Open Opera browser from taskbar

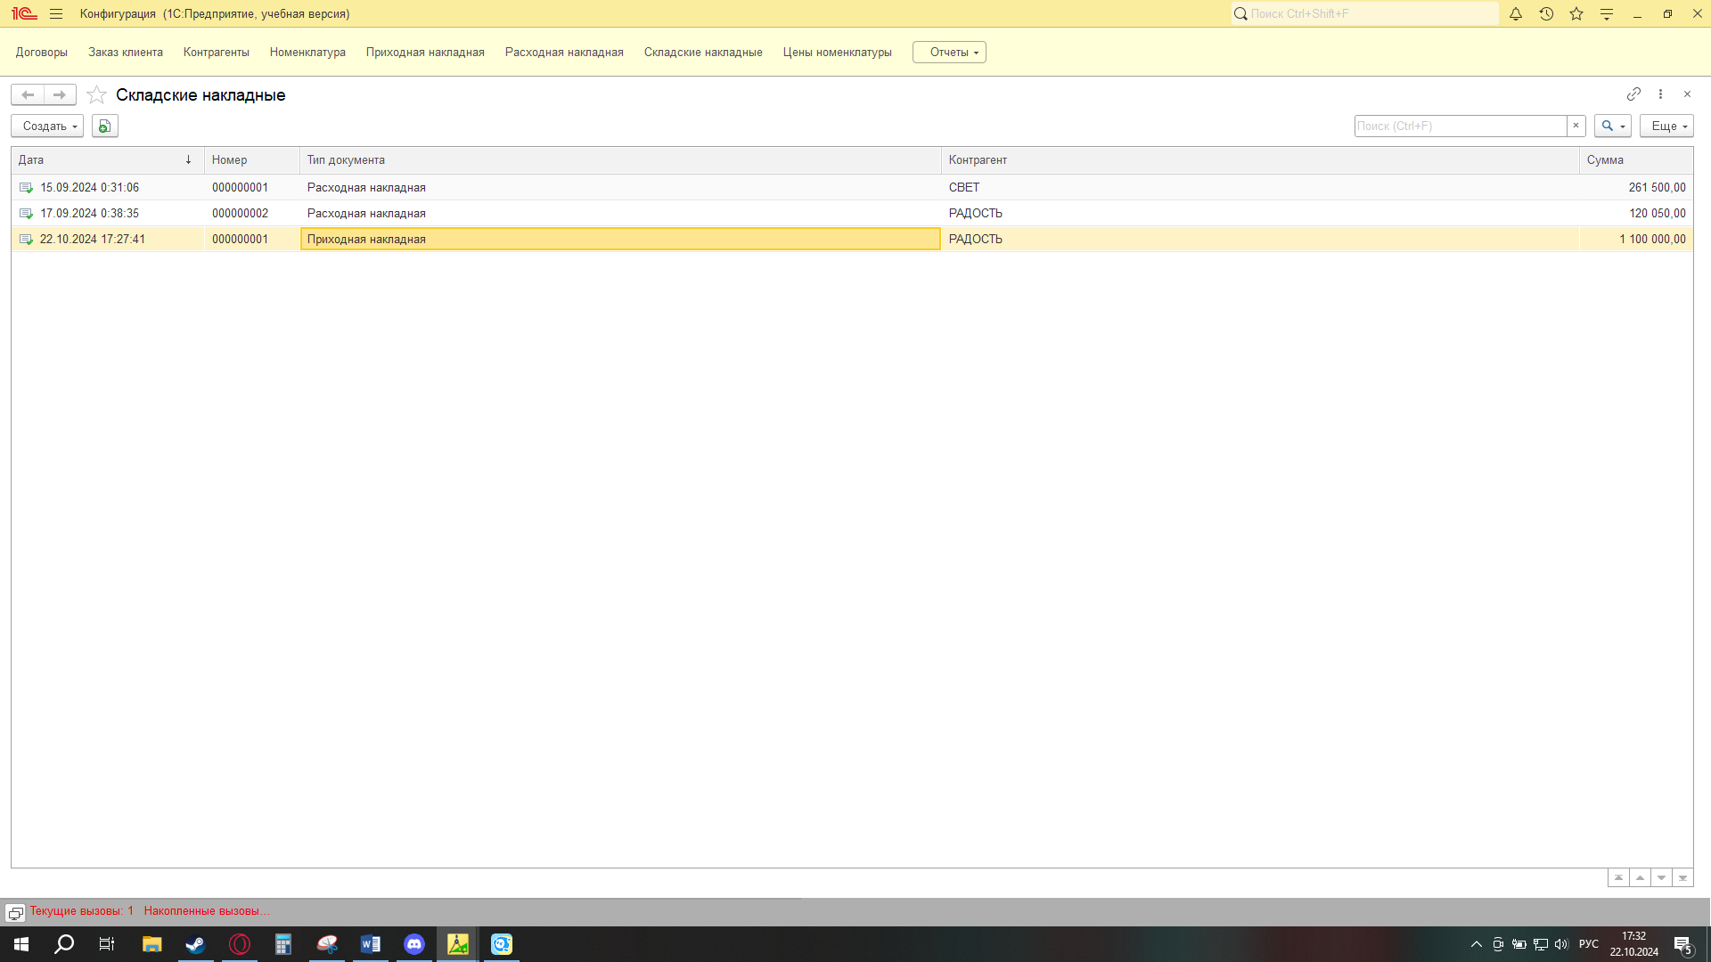[240, 944]
